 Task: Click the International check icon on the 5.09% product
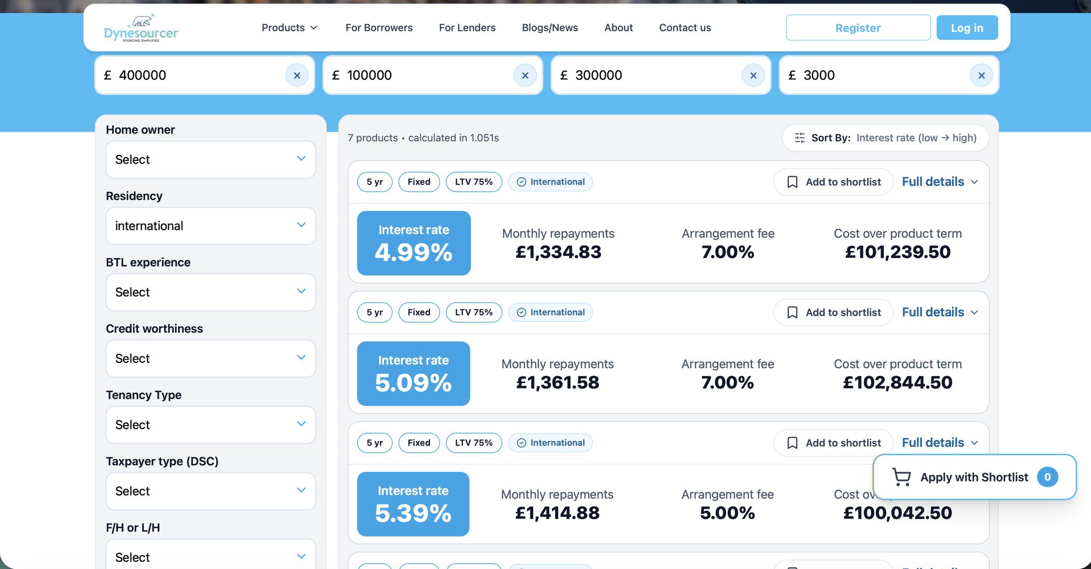click(522, 313)
